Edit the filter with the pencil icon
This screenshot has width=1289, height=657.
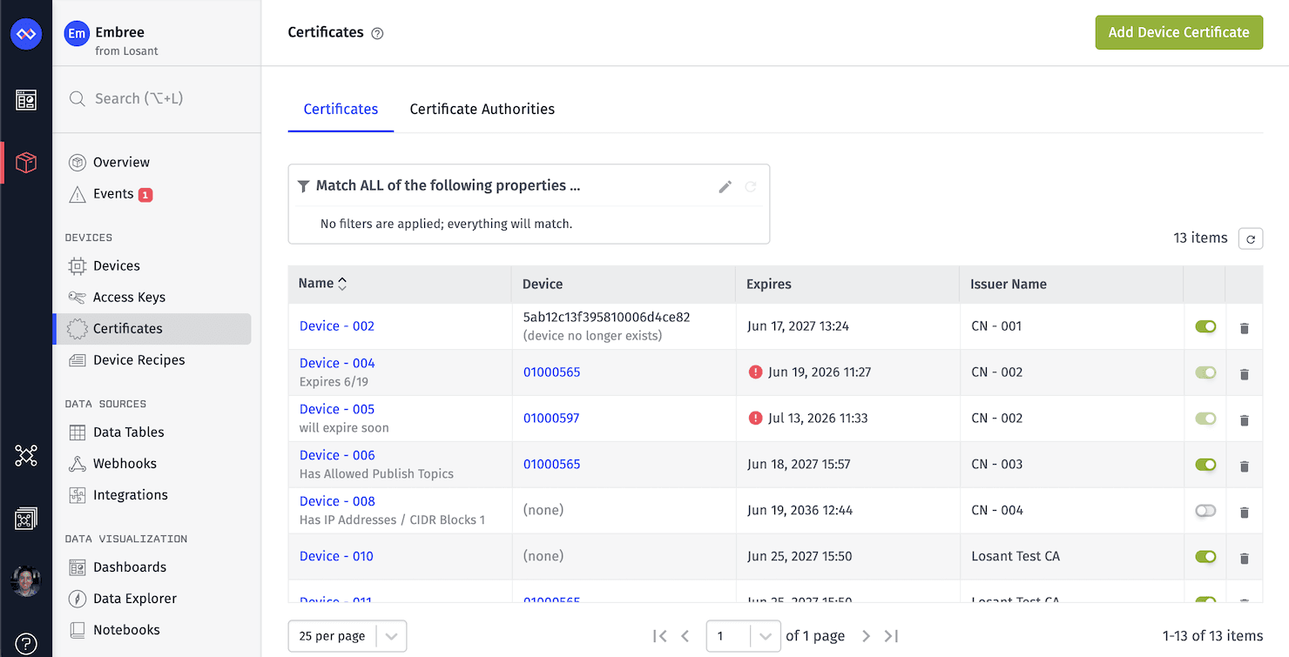[x=725, y=186]
